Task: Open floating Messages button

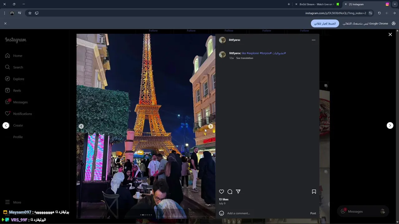Action: [363, 211]
